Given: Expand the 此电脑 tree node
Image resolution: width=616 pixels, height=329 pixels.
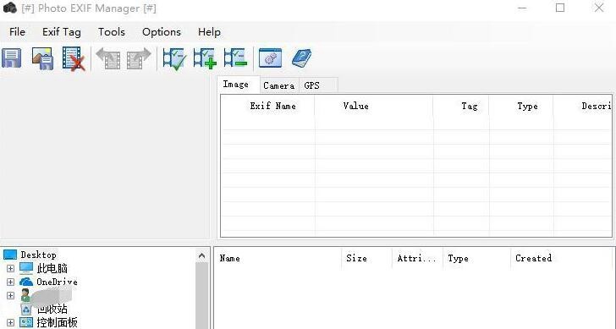Looking at the screenshot, I should pyautogui.click(x=11, y=269).
